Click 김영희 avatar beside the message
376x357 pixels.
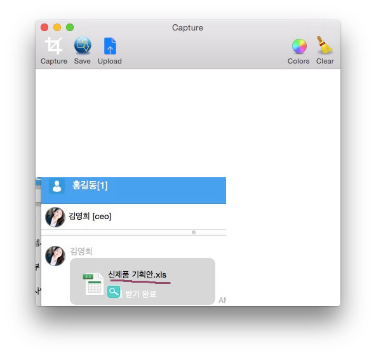(55, 256)
